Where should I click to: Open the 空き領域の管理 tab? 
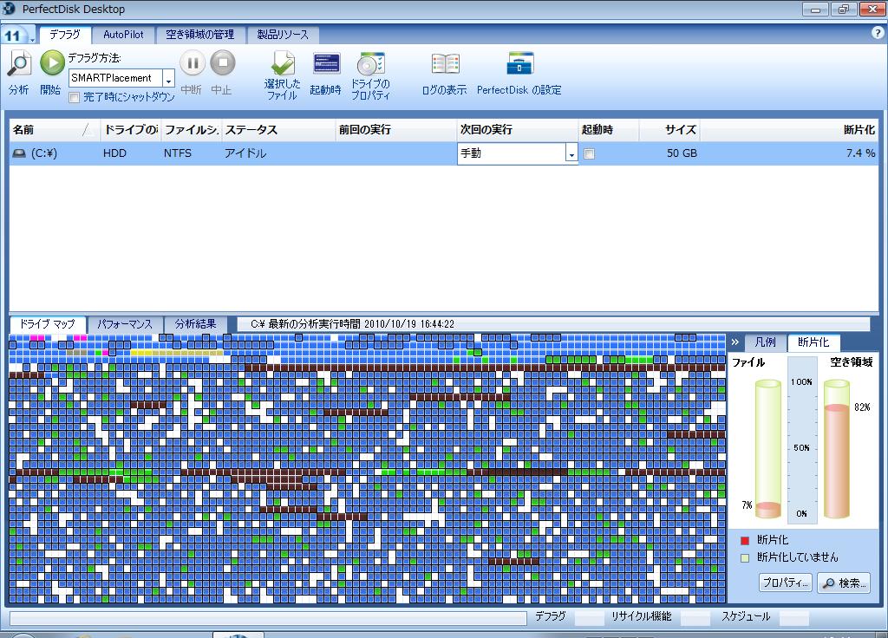coord(200,35)
